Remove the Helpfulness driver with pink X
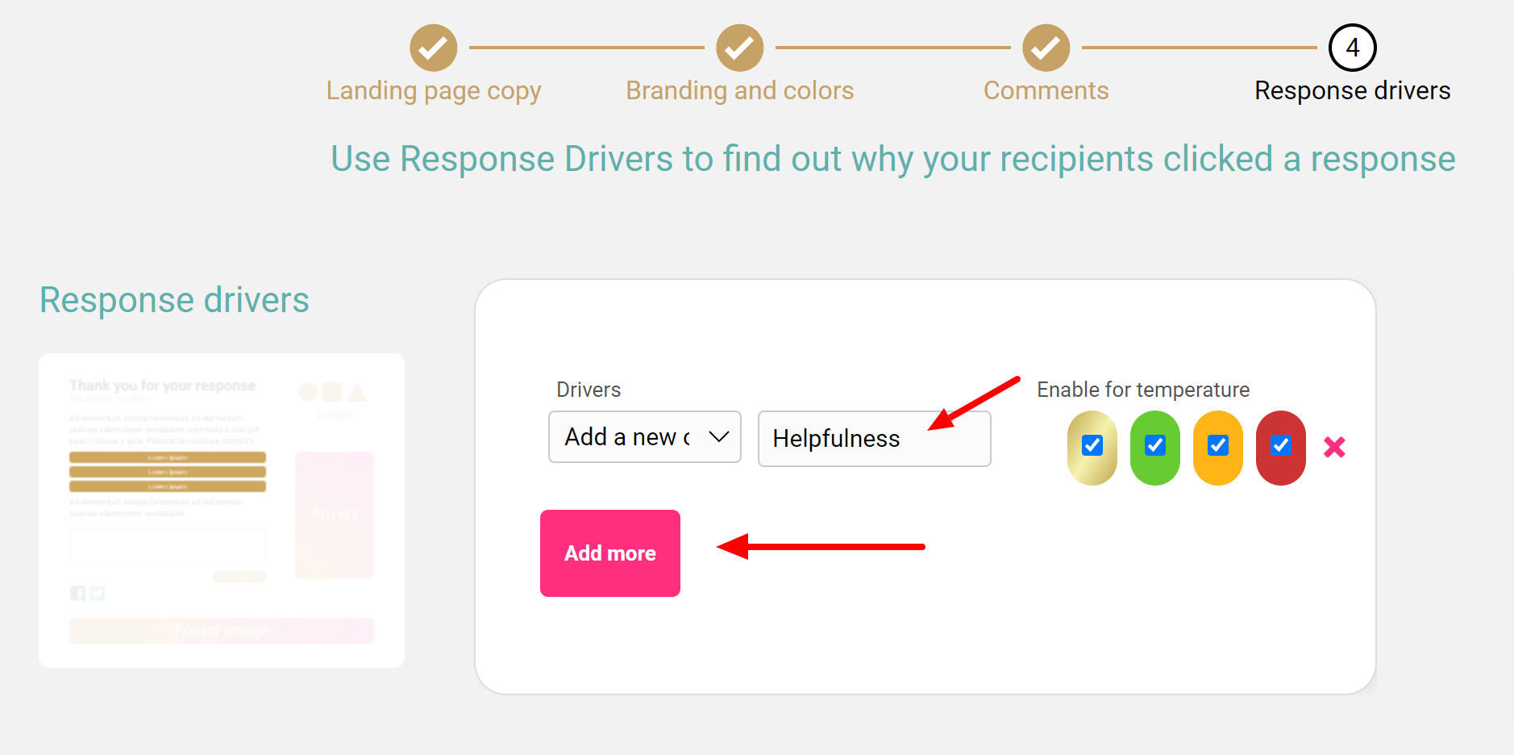Viewport: 1514px width, 755px height. coord(1334,447)
